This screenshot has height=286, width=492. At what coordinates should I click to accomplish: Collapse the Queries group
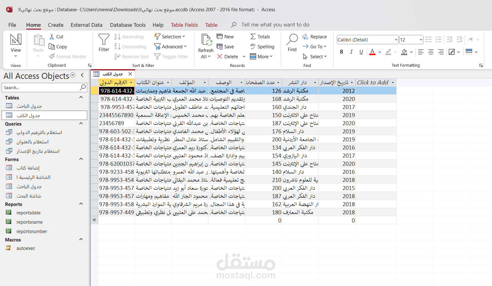point(81,124)
